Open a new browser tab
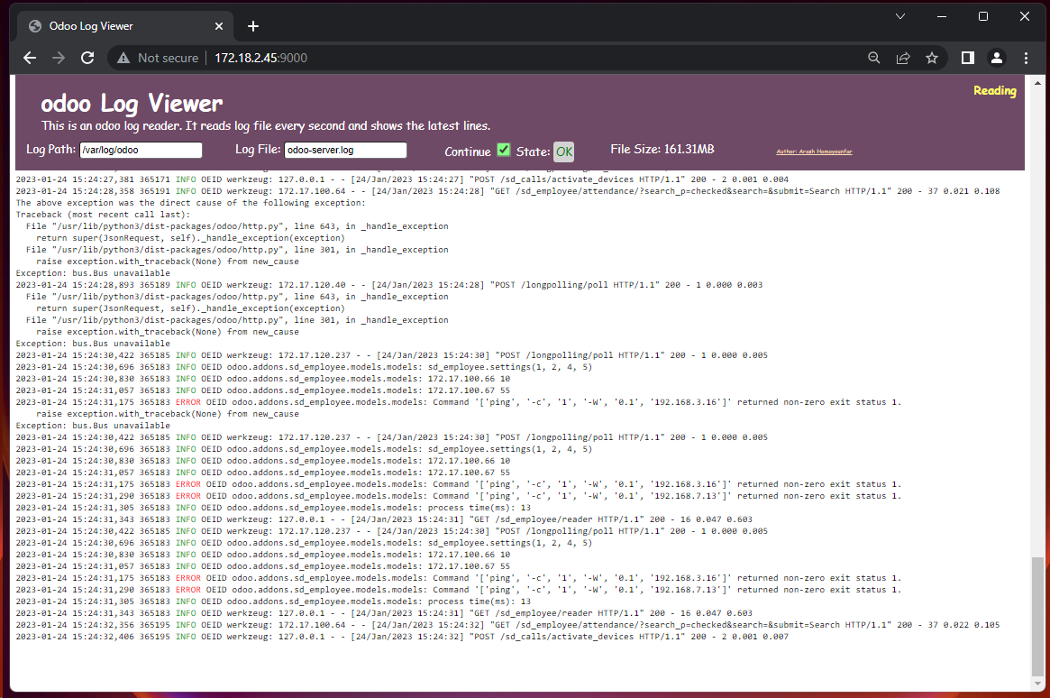Screen dimensions: 1050x698 (x=253, y=26)
